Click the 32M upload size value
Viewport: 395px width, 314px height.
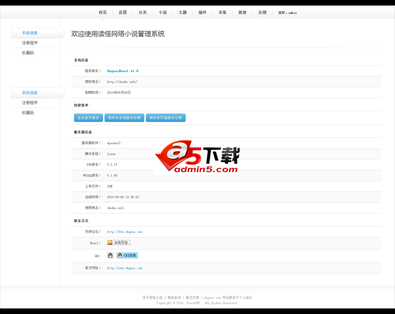click(109, 186)
